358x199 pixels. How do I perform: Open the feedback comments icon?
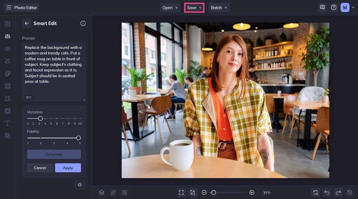pyautogui.click(x=322, y=8)
